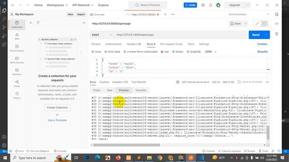Open the response Cookies tab
This screenshot has height=162, width=289.
pyautogui.click(x=104, y=82)
